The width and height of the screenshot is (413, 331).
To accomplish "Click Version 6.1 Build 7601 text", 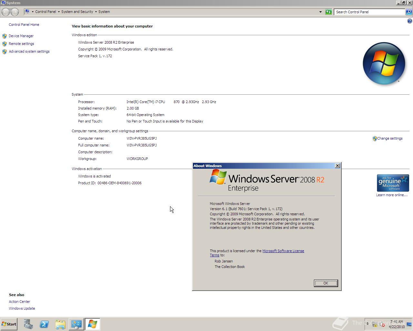I will [x=246, y=209].
